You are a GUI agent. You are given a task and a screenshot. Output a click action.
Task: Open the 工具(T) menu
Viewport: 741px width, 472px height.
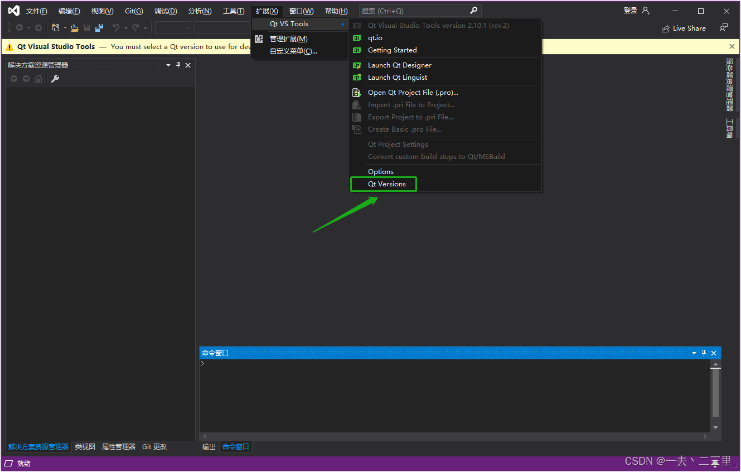coord(233,11)
